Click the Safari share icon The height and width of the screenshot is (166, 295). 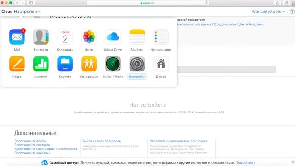point(277,3)
